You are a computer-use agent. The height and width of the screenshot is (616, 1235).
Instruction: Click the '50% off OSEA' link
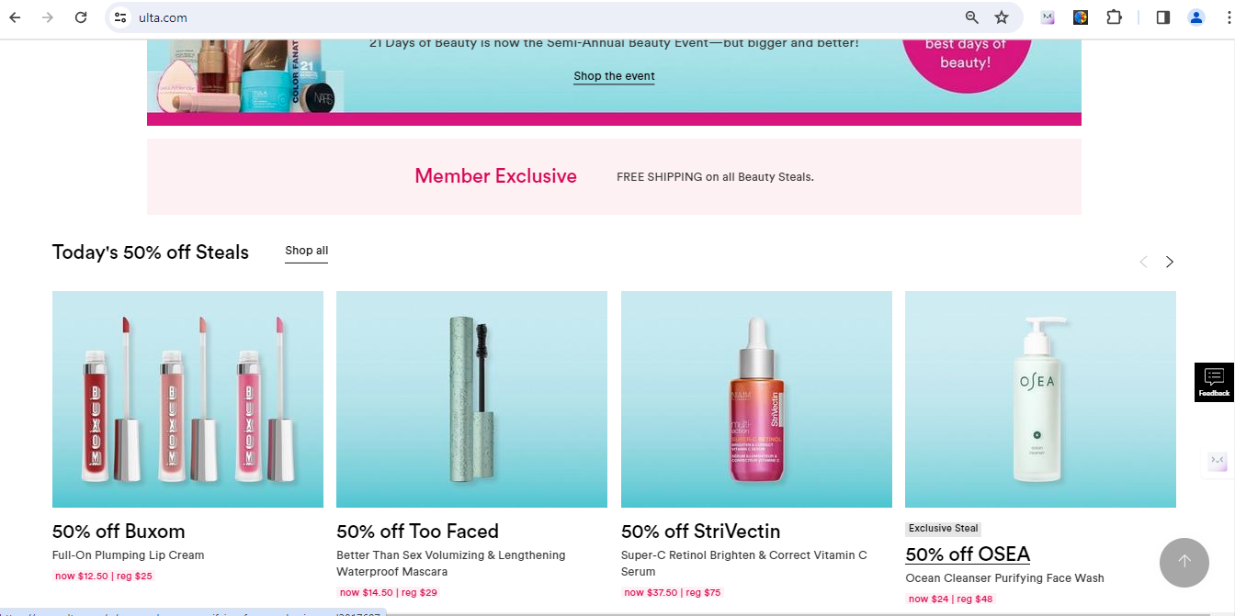968,554
